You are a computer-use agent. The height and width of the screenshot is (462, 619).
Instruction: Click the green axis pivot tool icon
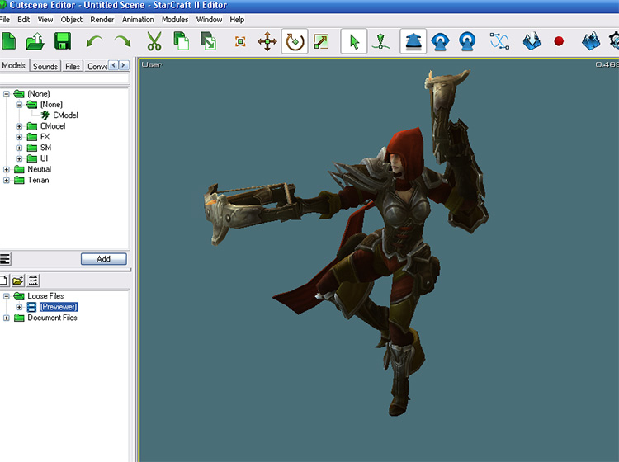380,41
